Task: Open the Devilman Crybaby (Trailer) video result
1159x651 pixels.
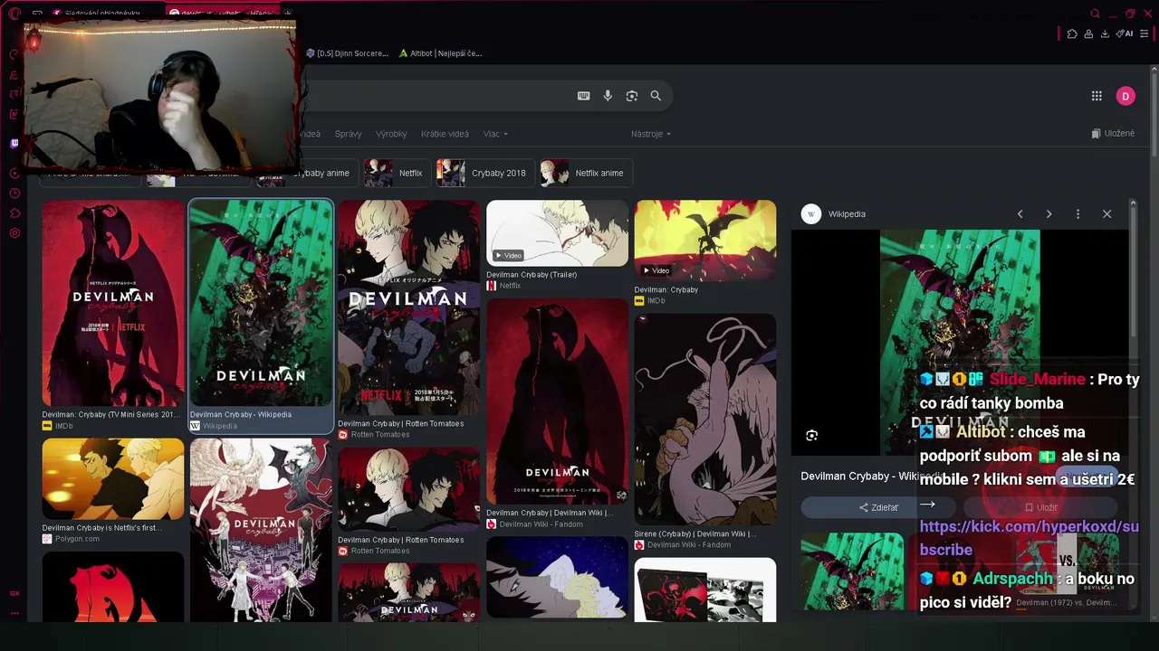Action: (557, 233)
